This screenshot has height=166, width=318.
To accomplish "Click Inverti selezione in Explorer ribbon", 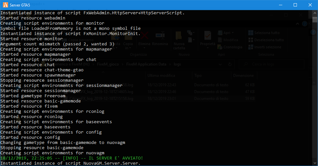I will tap(265, 47).
